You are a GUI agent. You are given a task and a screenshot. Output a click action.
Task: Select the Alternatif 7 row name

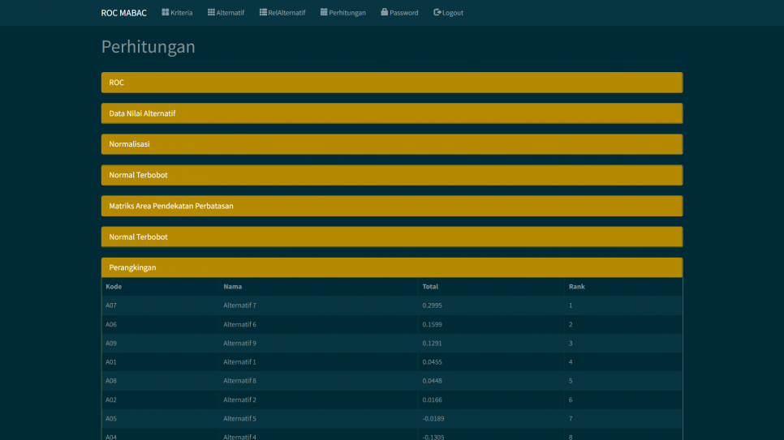[239, 305]
